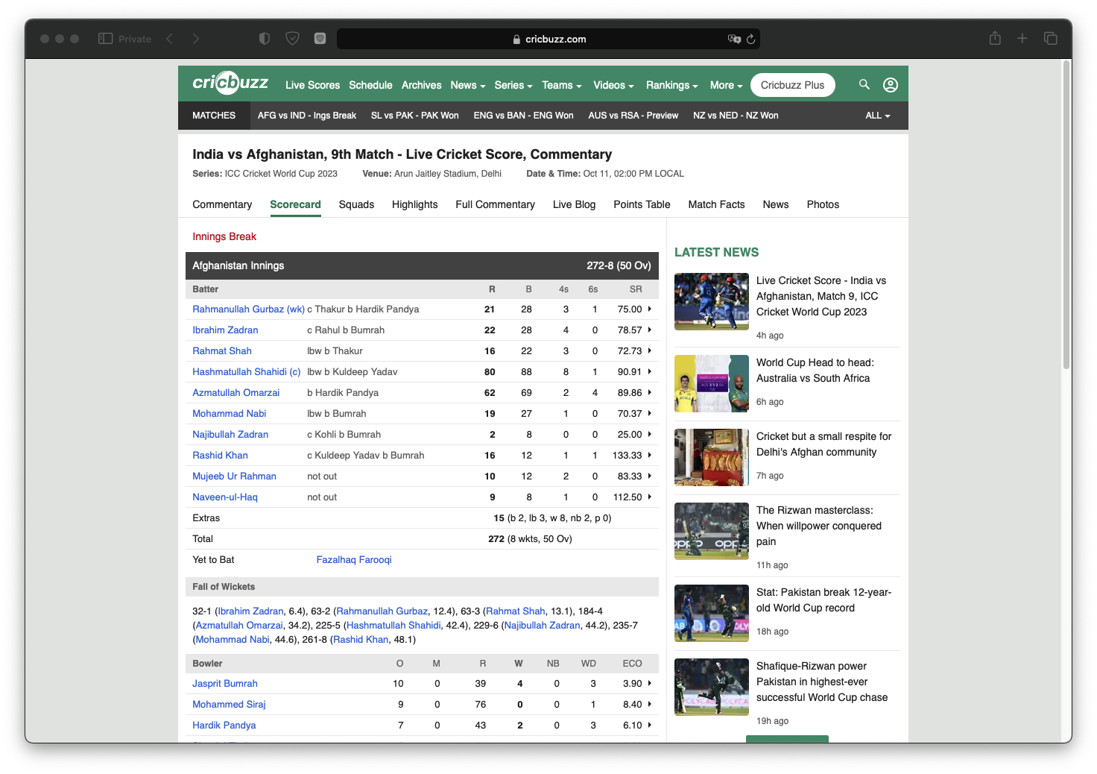This screenshot has height=774, width=1097.
Task: Expand the Teams navigation dropdown
Action: tap(561, 85)
